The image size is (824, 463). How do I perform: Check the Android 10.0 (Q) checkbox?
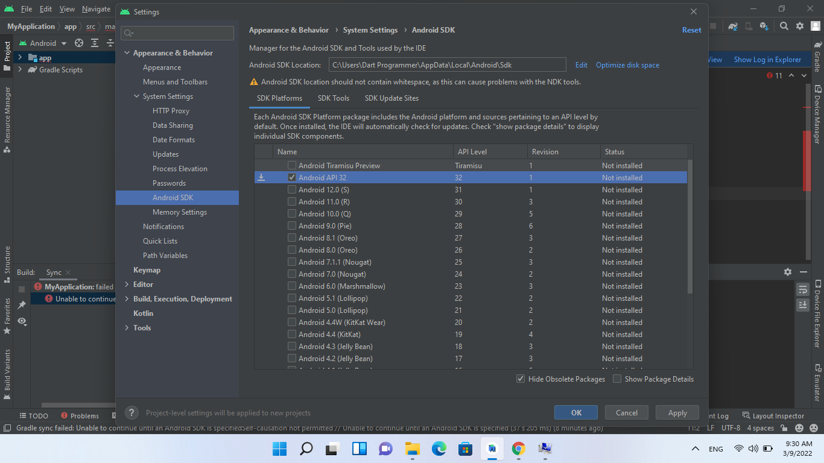tap(292, 213)
